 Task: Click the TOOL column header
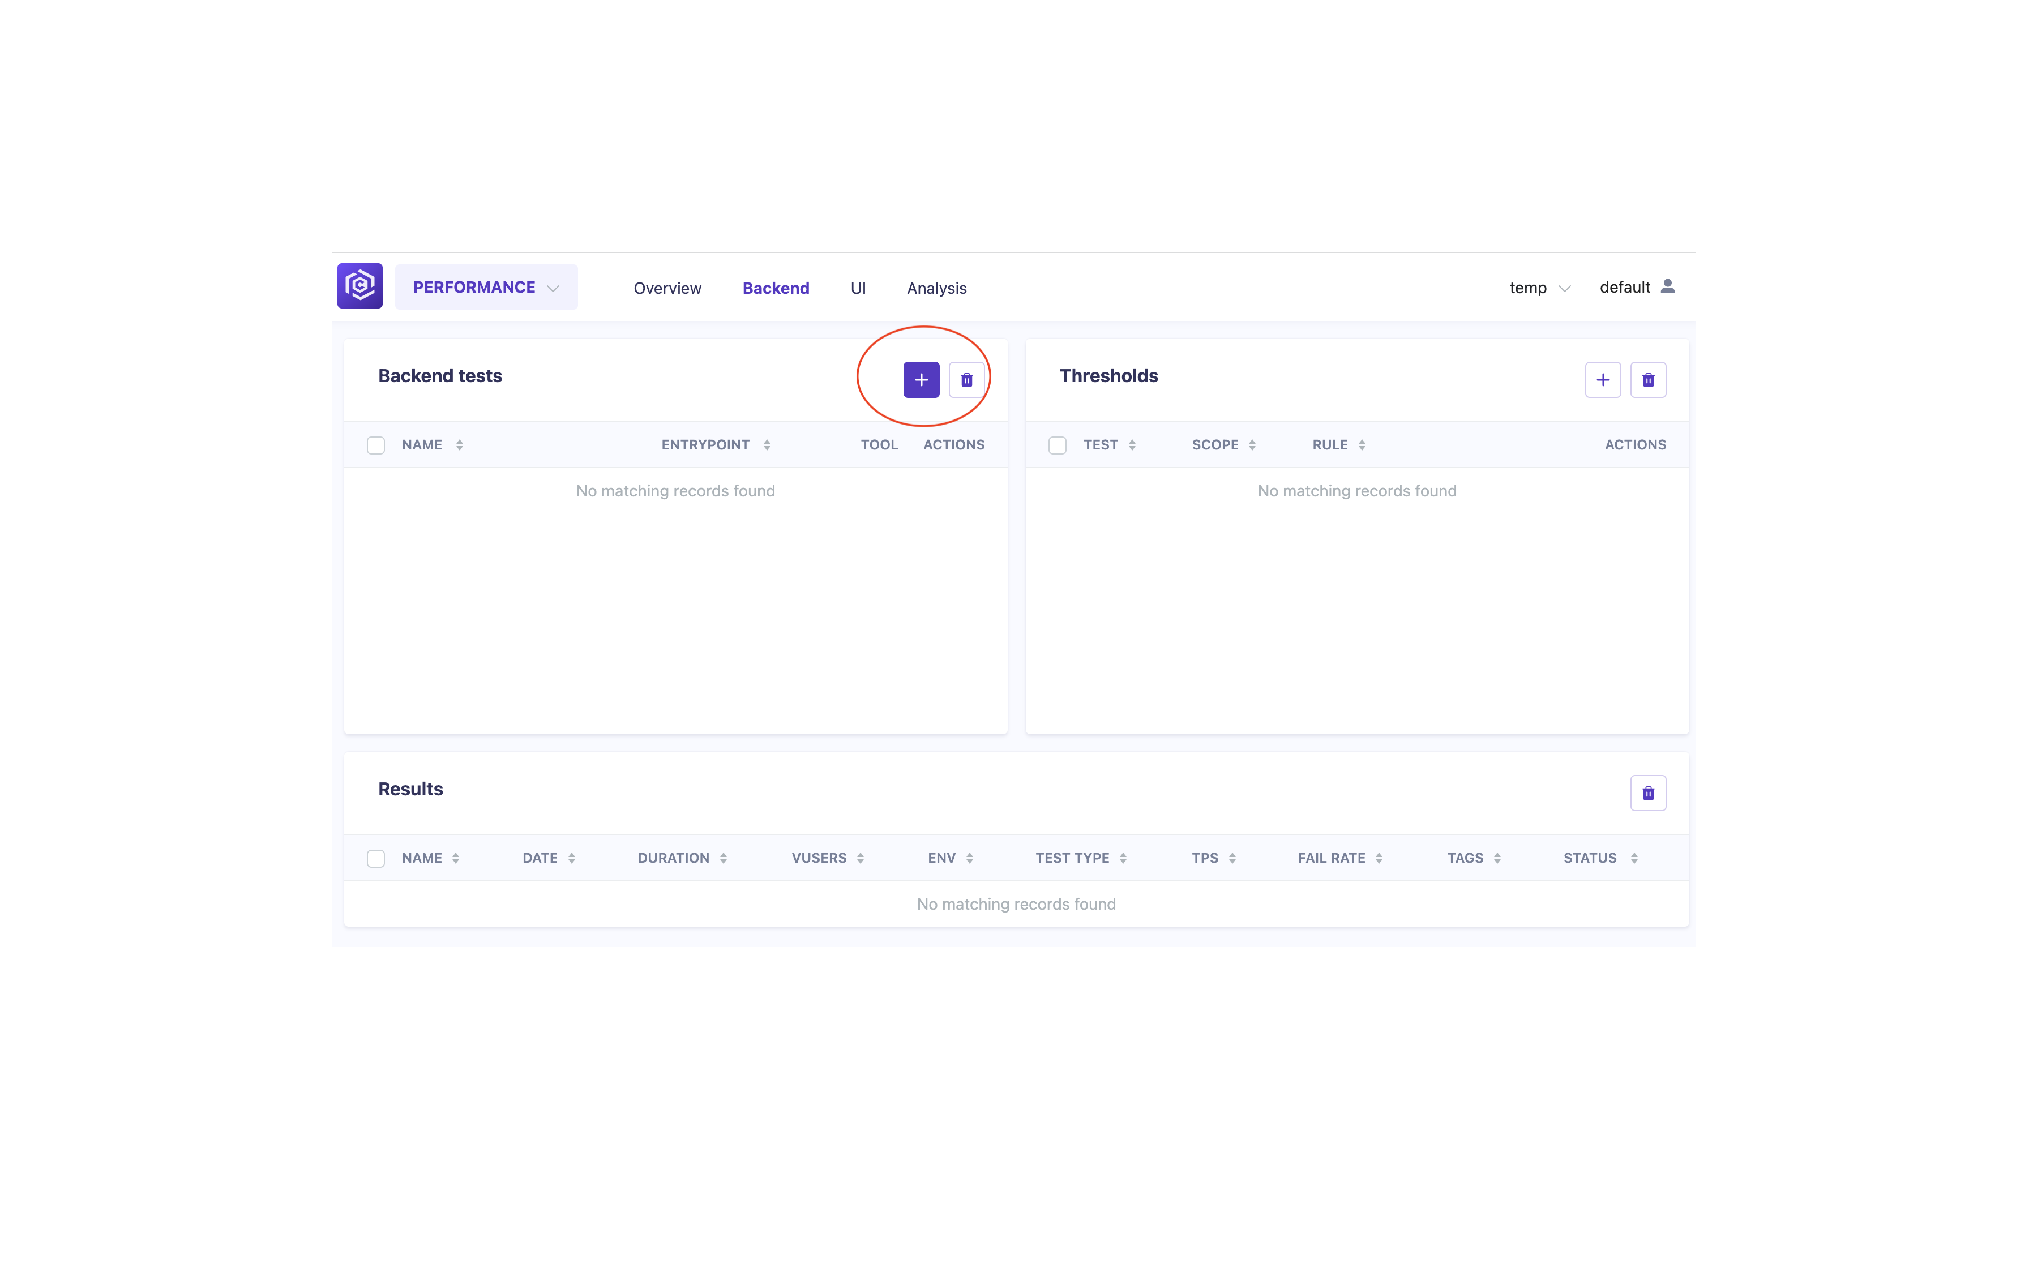(x=879, y=444)
